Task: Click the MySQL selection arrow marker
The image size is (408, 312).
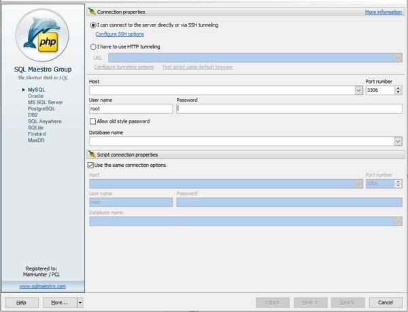Action: pos(24,90)
